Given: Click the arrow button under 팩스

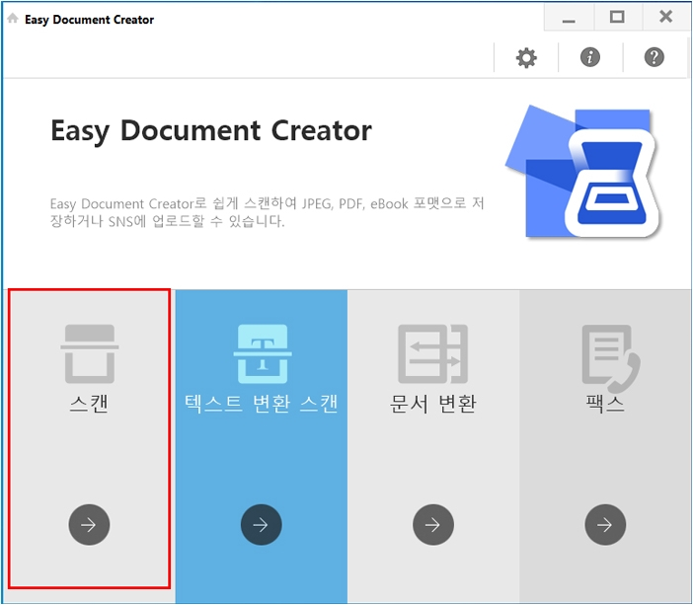Looking at the screenshot, I should [x=605, y=525].
